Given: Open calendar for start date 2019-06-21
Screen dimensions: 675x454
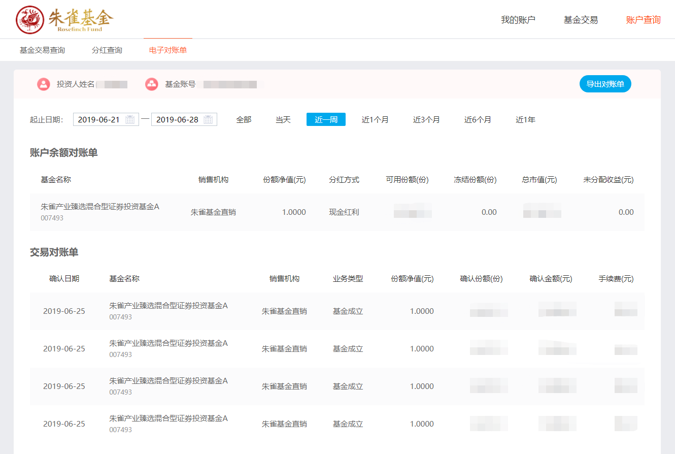Looking at the screenshot, I should coord(130,119).
